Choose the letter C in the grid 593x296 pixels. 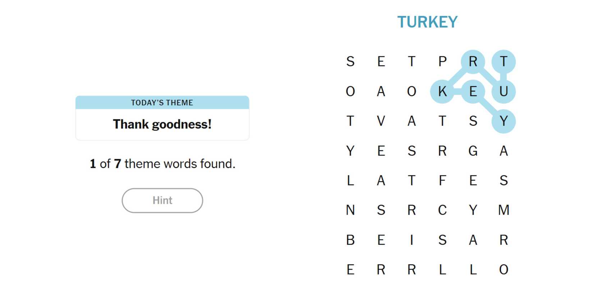(442, 210)
